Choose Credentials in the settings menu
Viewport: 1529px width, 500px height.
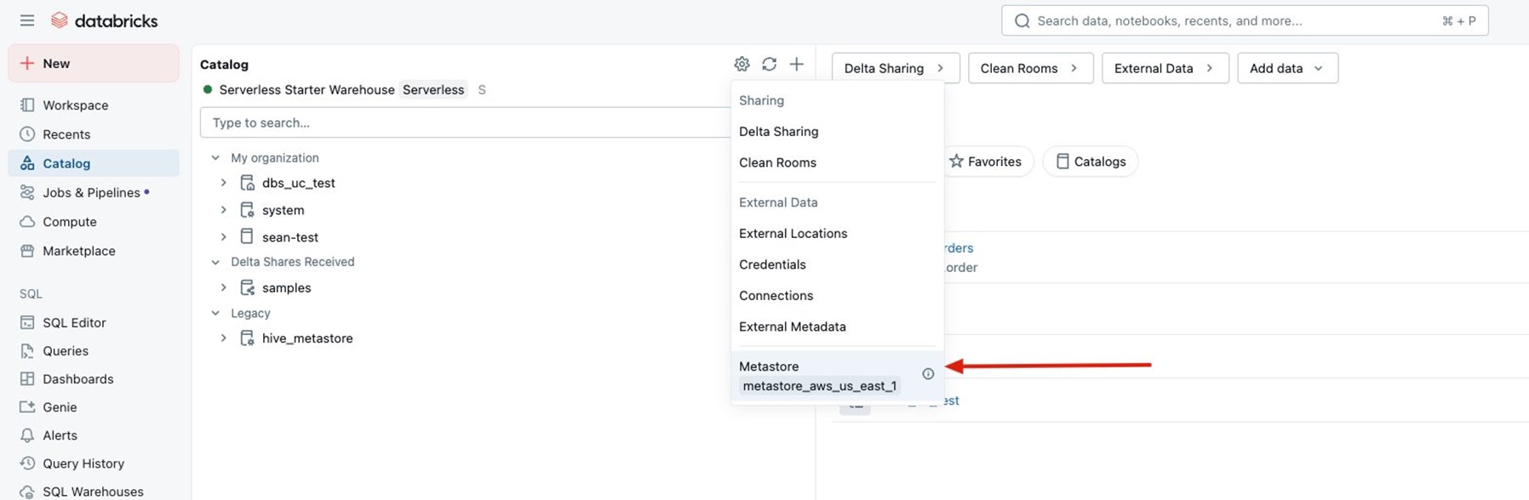[x=772, y=264]
